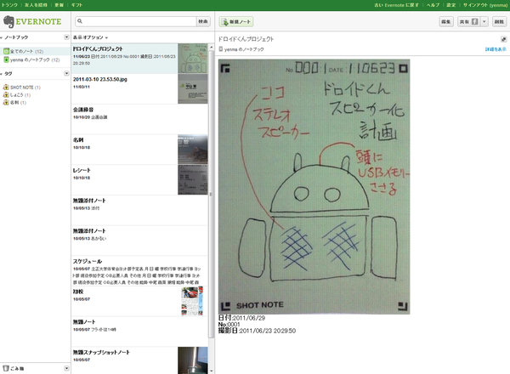The image size is (510, 374).
Task: Click the 全てのノート notebook icon
Action: pyautogui.click(x=6, y=51)
